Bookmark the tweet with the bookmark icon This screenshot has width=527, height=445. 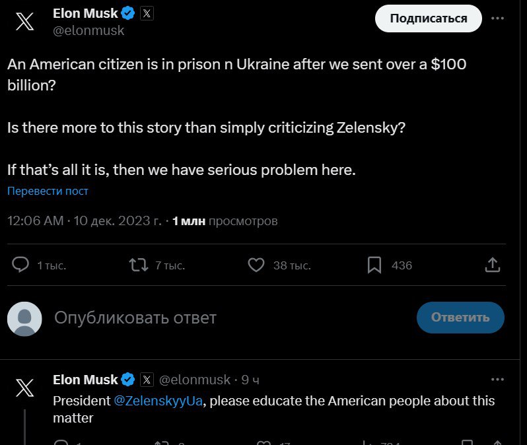click(374, 265)
